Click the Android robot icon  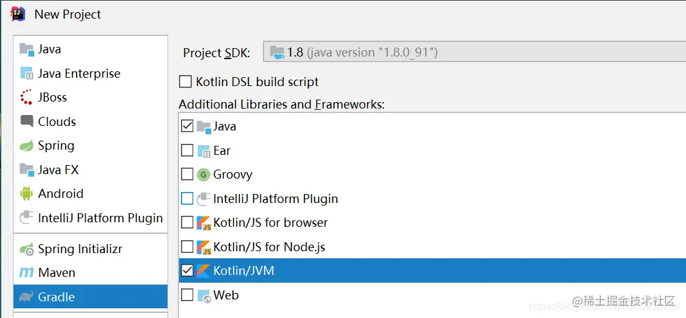click(26, 193)
